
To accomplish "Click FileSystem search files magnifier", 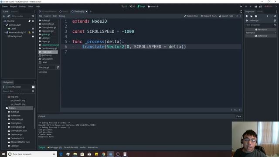I will (33, 91).
